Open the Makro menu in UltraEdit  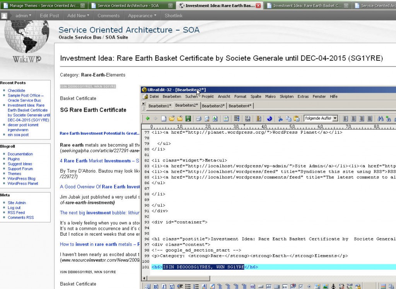click(270, 97)
